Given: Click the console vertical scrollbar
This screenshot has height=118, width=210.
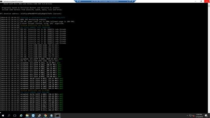Looking at the screenshot, I should (x=209, y=58).
